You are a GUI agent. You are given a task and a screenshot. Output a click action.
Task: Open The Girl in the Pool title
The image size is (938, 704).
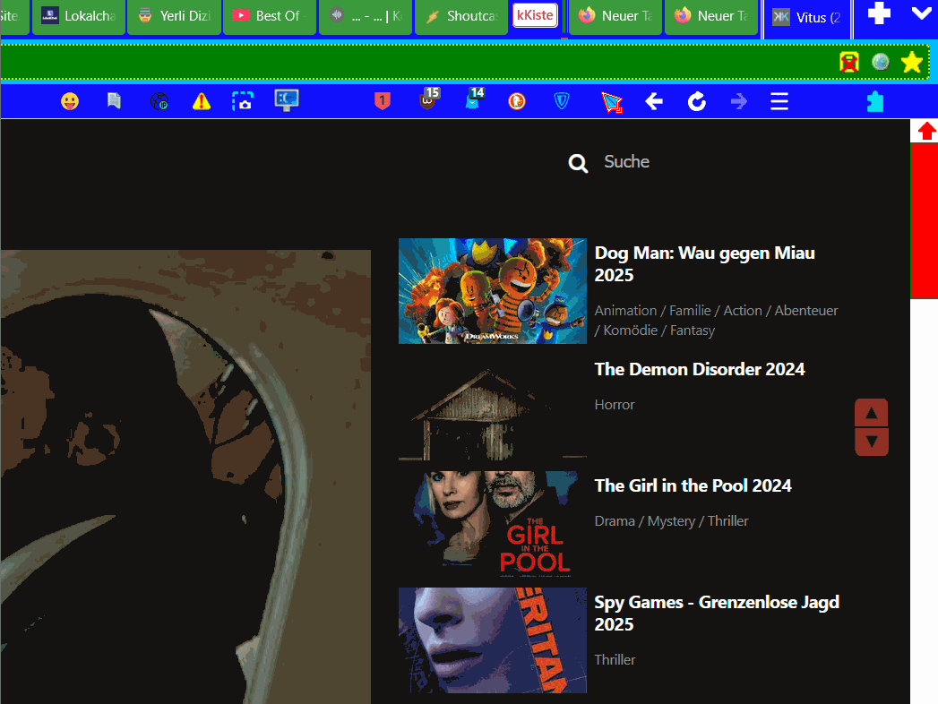693,485
